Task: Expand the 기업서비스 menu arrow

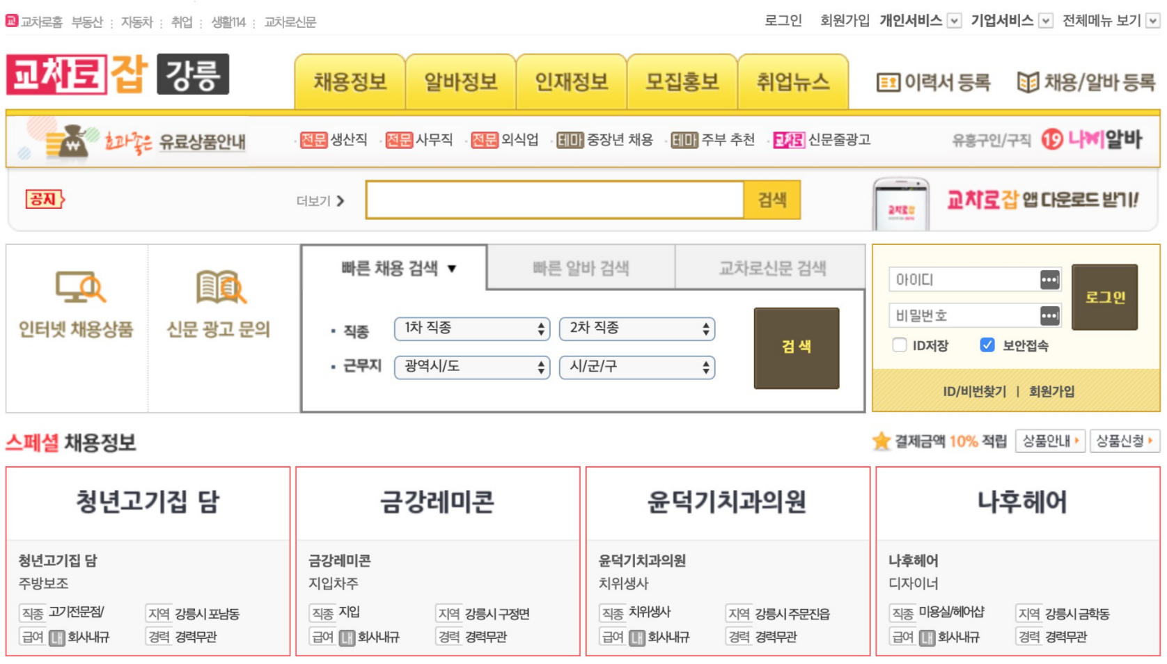Action: (1046, 21)
